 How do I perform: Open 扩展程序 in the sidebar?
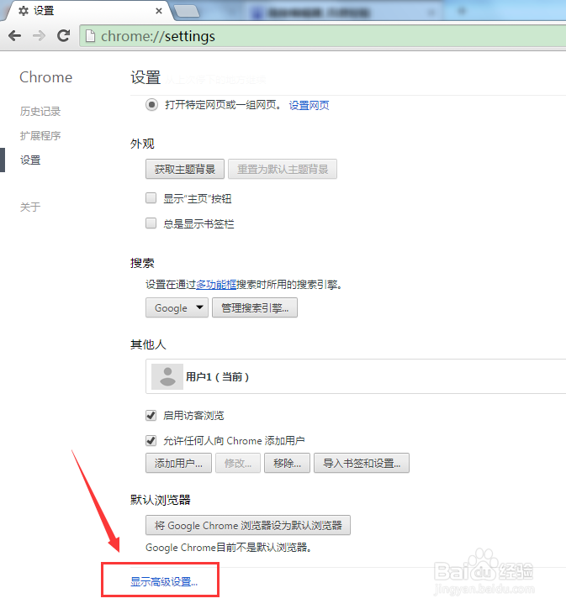click(x=40, y=135)
